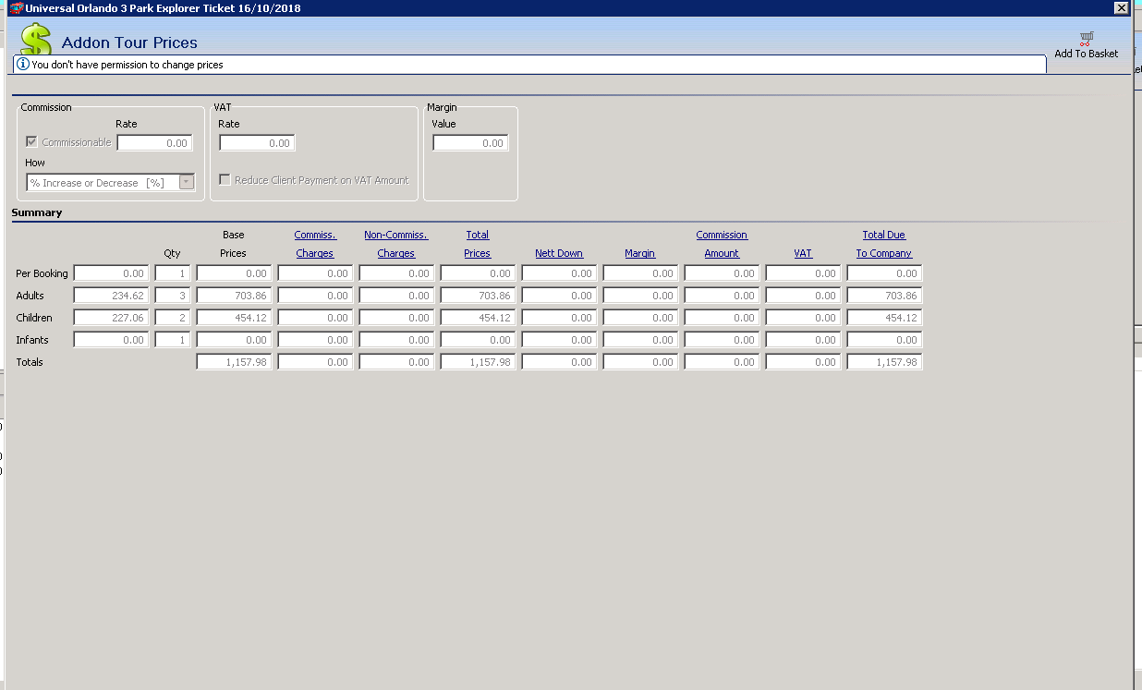This screenshot has width=1142, height=690.
Task: Click the Infants row label
Action: (x=32, y=340)
